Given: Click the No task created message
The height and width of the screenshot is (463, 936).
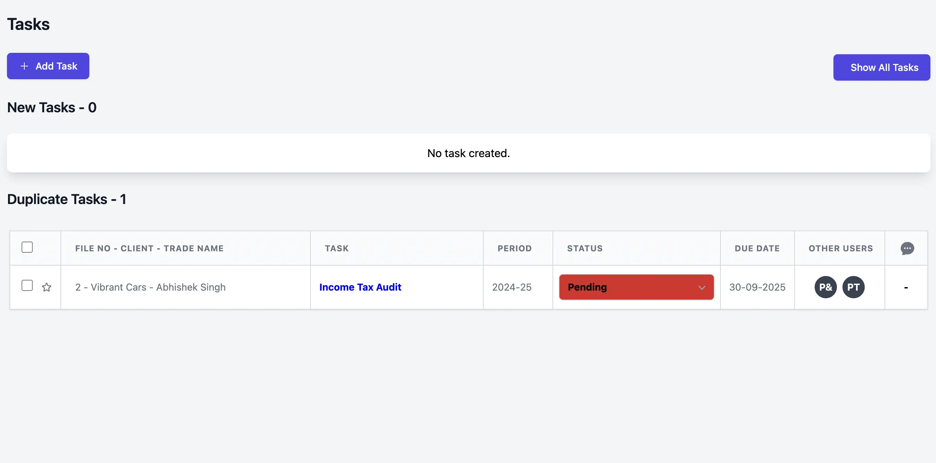Looking at the screenshot, I should click(x=468, y=153).
